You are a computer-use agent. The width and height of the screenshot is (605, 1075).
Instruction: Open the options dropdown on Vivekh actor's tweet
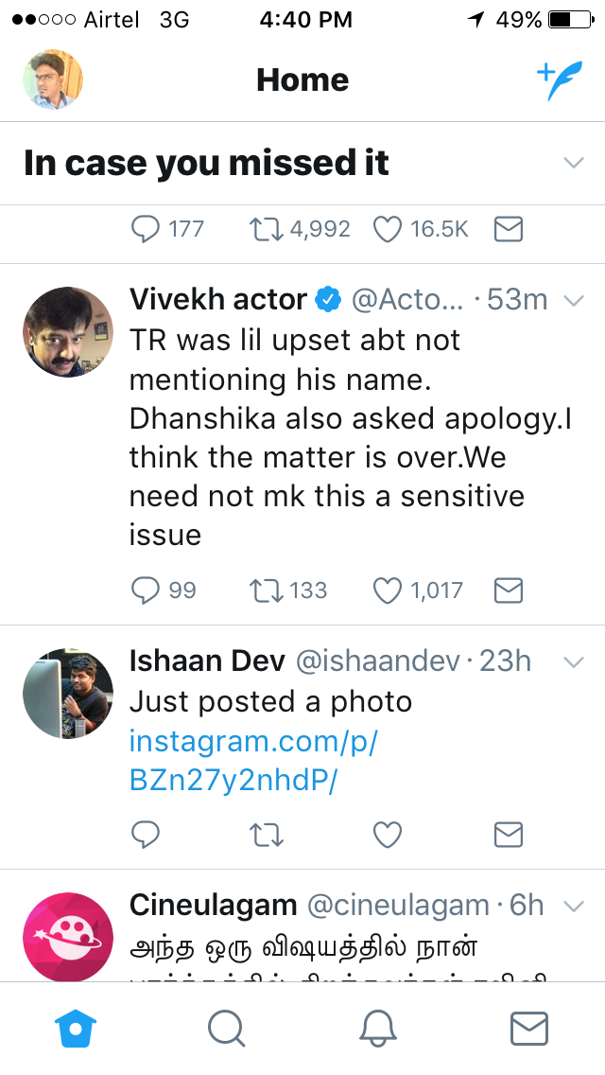click(574, 301)
